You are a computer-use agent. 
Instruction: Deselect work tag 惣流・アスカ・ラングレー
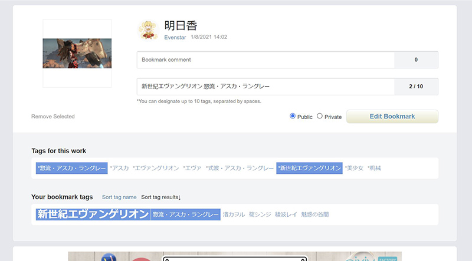(x=71, y=168)
